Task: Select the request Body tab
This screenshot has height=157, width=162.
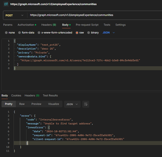Action: point(66,25)
